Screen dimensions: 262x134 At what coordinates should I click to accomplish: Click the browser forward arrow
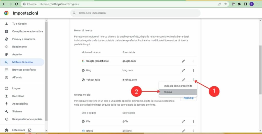(x=10, y=4)
